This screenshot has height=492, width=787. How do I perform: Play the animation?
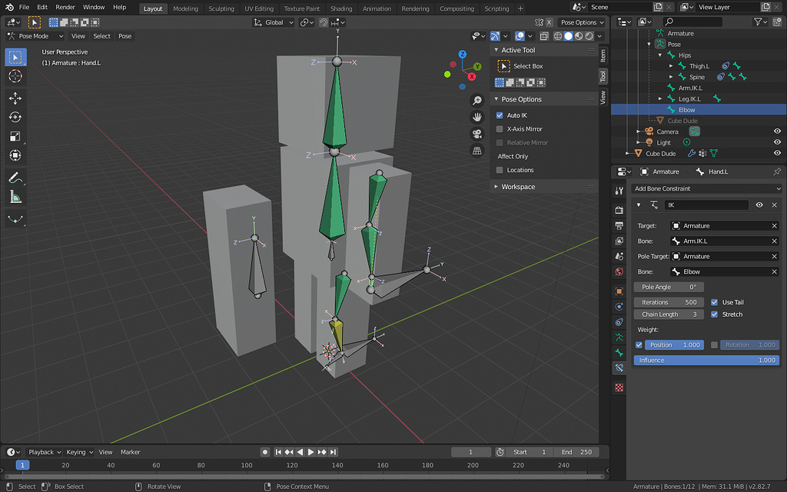tap(311, 452)
